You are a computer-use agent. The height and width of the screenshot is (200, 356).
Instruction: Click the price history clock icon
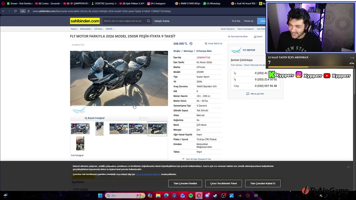pos(191,44)
